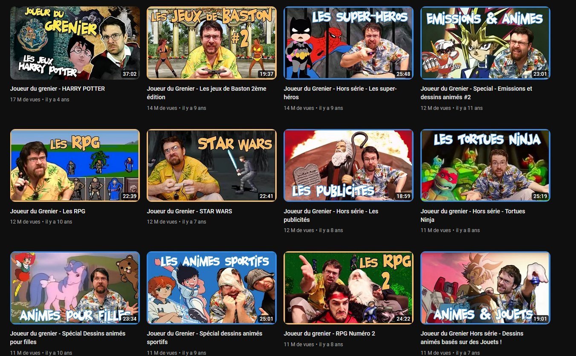Click "14 M de vues" under the Baston 2ème édition title

[162, 108]
